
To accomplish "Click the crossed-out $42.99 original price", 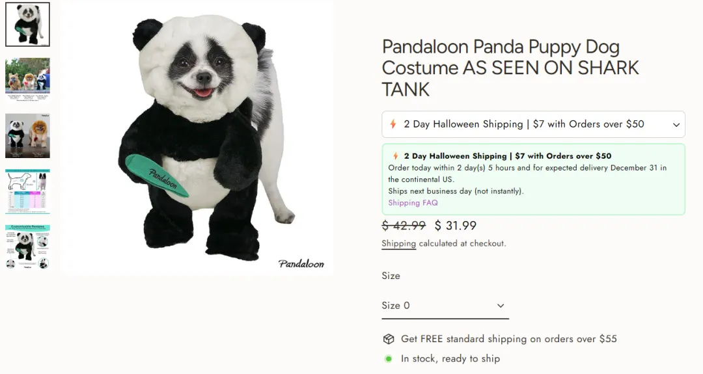I will point(404,226).
